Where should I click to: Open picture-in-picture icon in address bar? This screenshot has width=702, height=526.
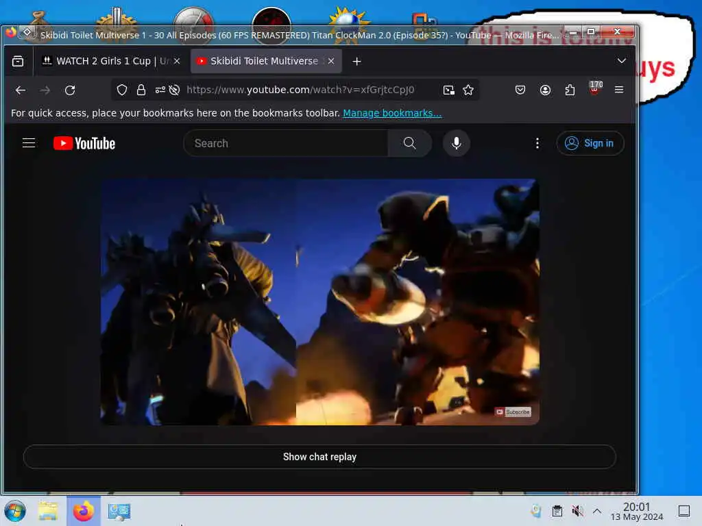(x=448, y=90)
